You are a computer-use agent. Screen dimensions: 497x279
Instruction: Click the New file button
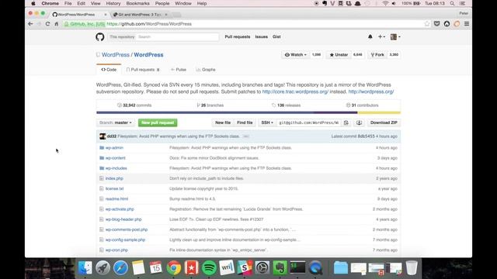pos(223,122)
